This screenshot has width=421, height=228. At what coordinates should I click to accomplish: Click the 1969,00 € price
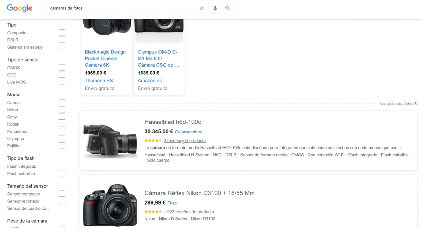95,73
